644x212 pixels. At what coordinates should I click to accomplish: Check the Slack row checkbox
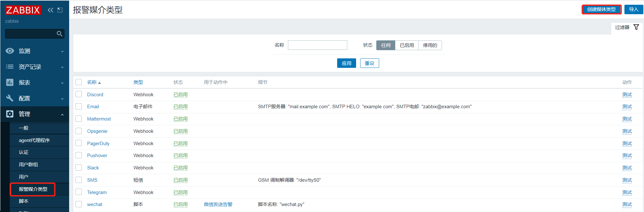79,168
